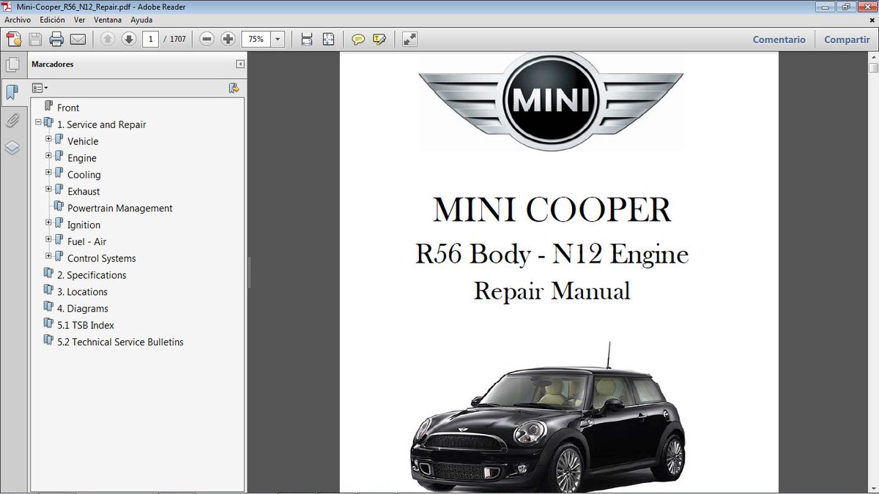This screenshot has height=494, width=879.
Task: Collapse the Marcadores panel arrow
Action: coord(240,64)
